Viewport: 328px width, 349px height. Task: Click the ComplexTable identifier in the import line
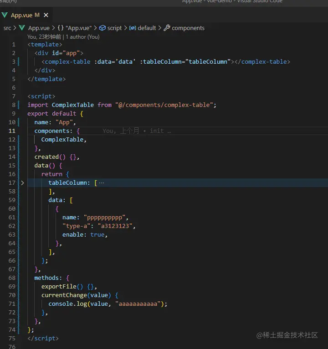[x=72, y=105]
